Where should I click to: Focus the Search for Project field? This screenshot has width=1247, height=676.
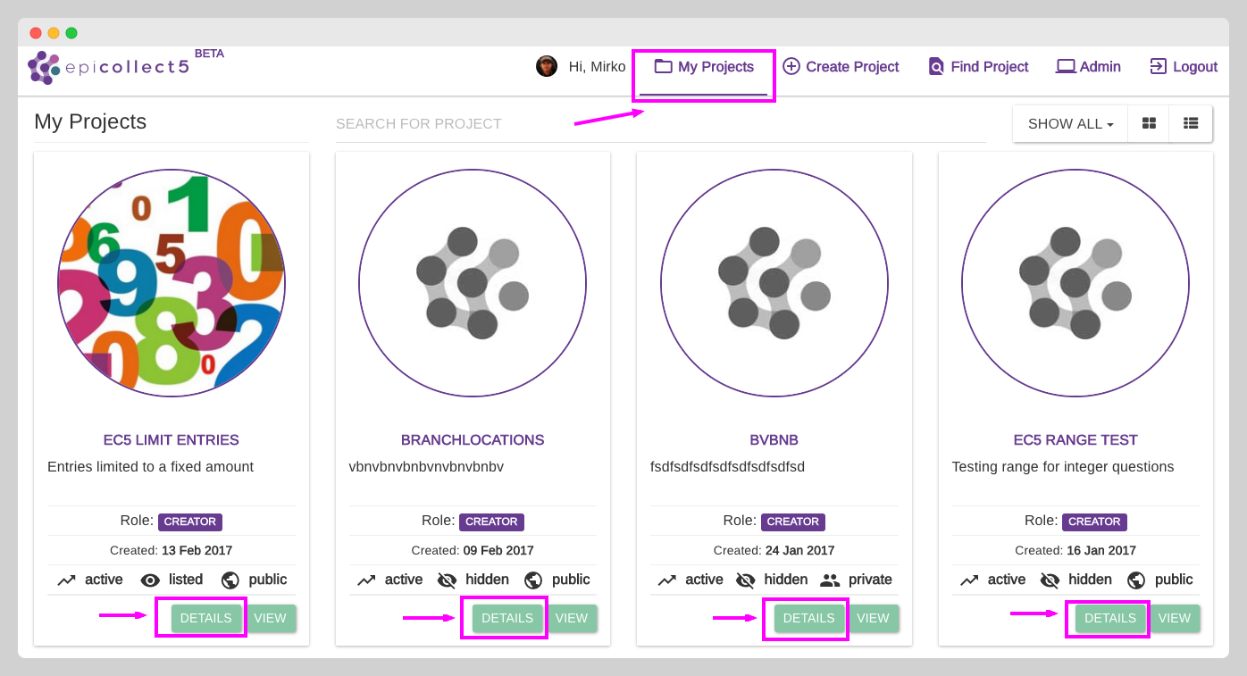659,124
